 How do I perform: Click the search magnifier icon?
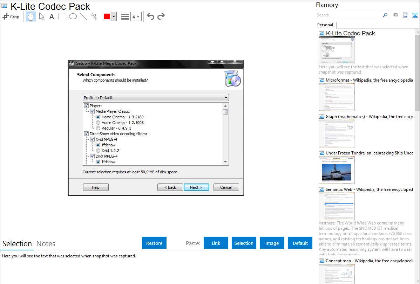coord(385,15)
